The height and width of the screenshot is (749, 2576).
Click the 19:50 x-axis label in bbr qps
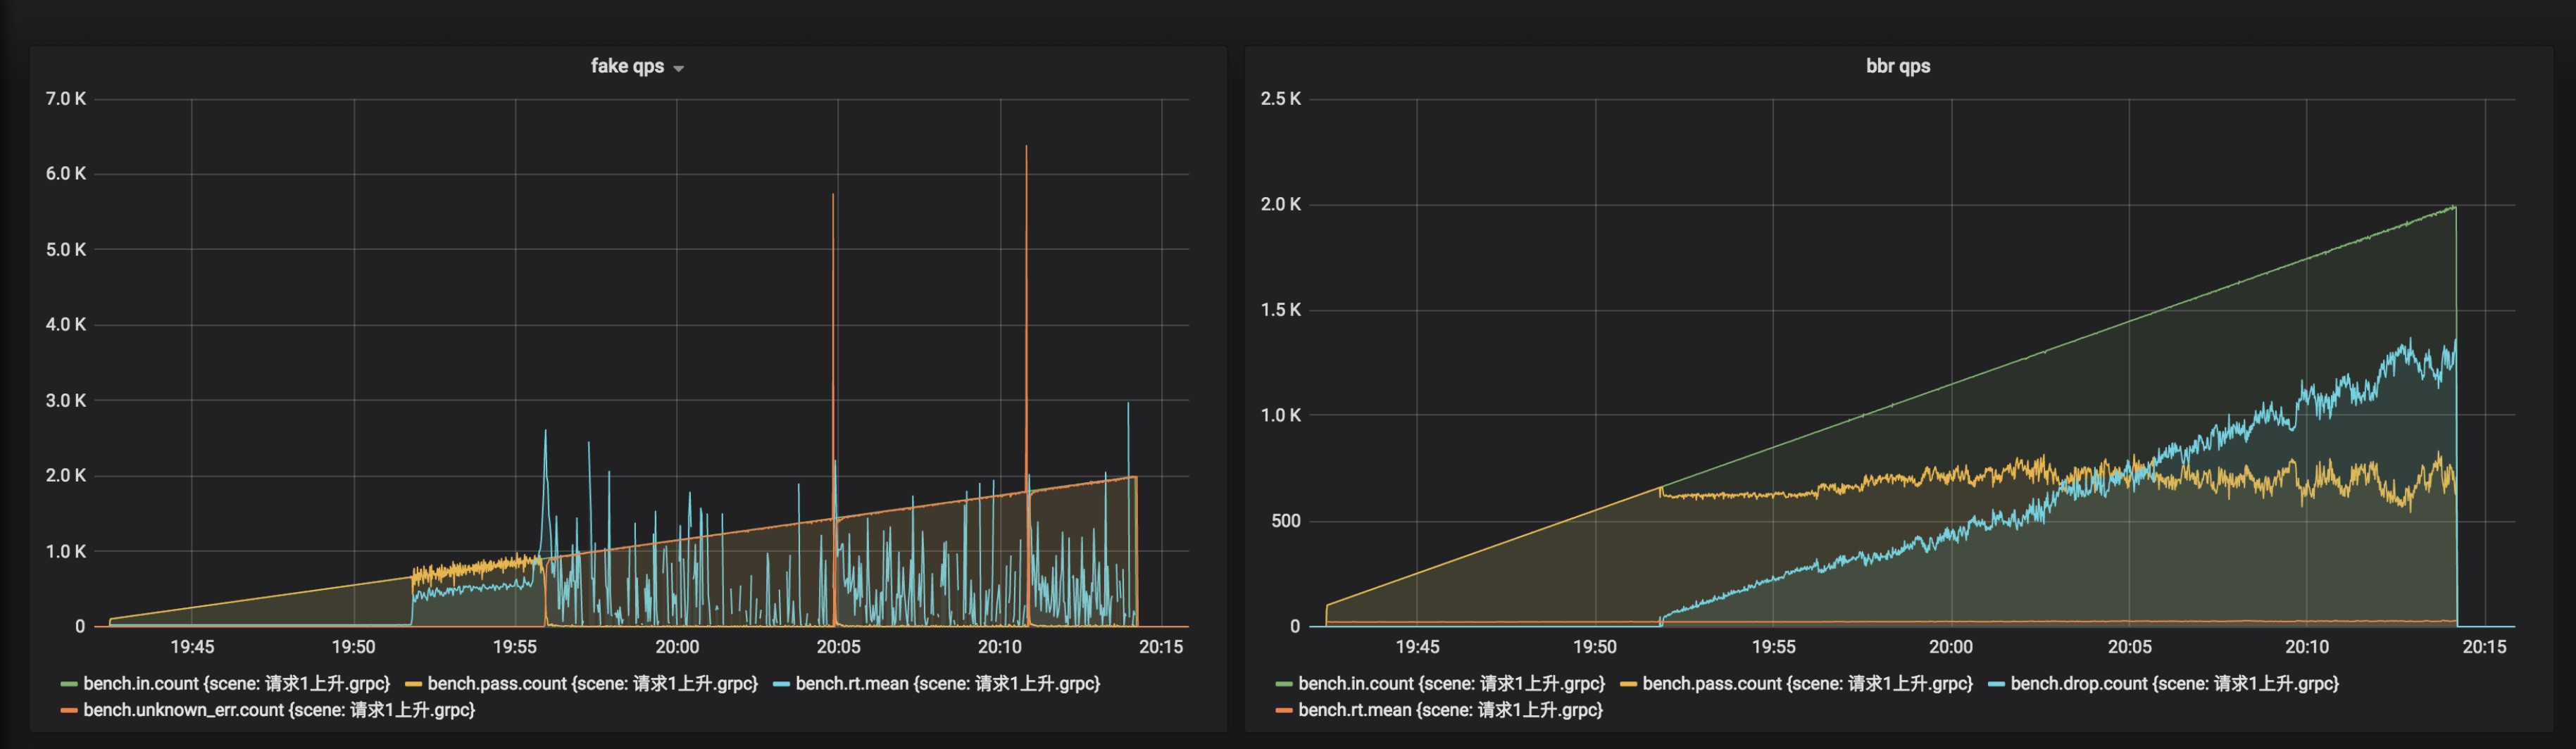tap(1594, 647)
